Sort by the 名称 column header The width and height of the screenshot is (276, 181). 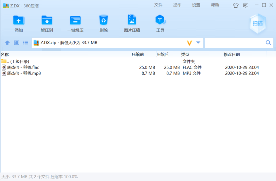point(5,54)
